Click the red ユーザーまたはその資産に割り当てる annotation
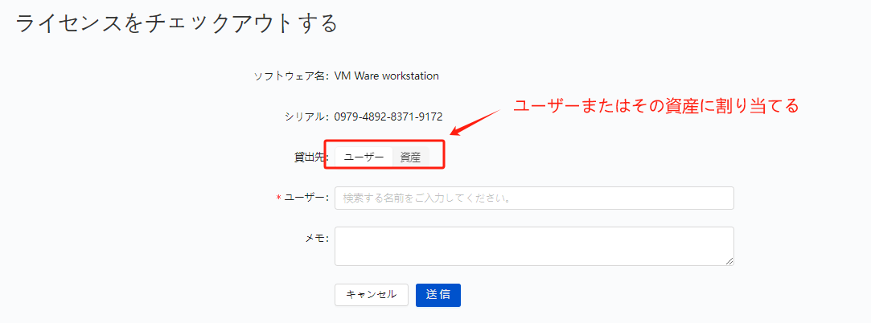The width and height of the screenshot is (871, 323). tap(655, 106)
